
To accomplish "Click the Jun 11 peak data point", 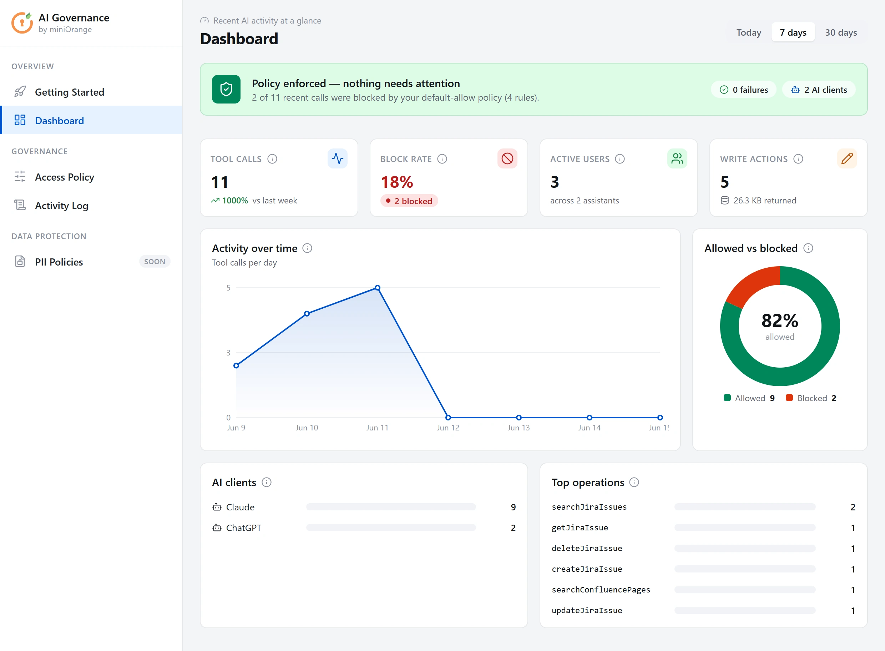I will click(x=378, y=288).
